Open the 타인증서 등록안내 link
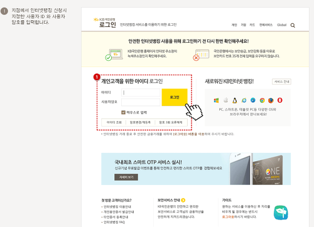This screenshot has width=314, height=227. (x=116, y=217)
